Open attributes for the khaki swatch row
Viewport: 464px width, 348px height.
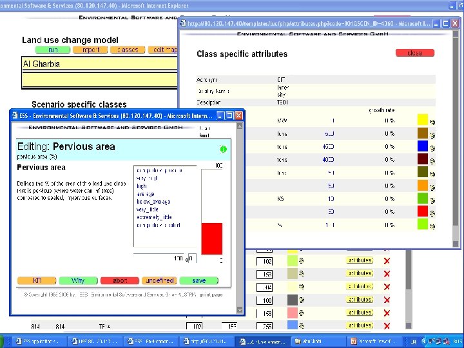[x=360, y=273]
